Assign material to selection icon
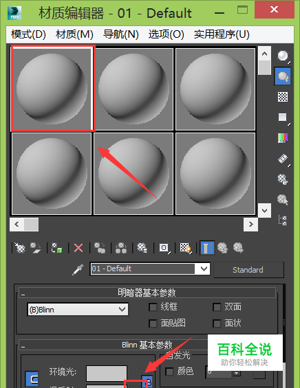The image size is (300, 388). pos(57,248)
